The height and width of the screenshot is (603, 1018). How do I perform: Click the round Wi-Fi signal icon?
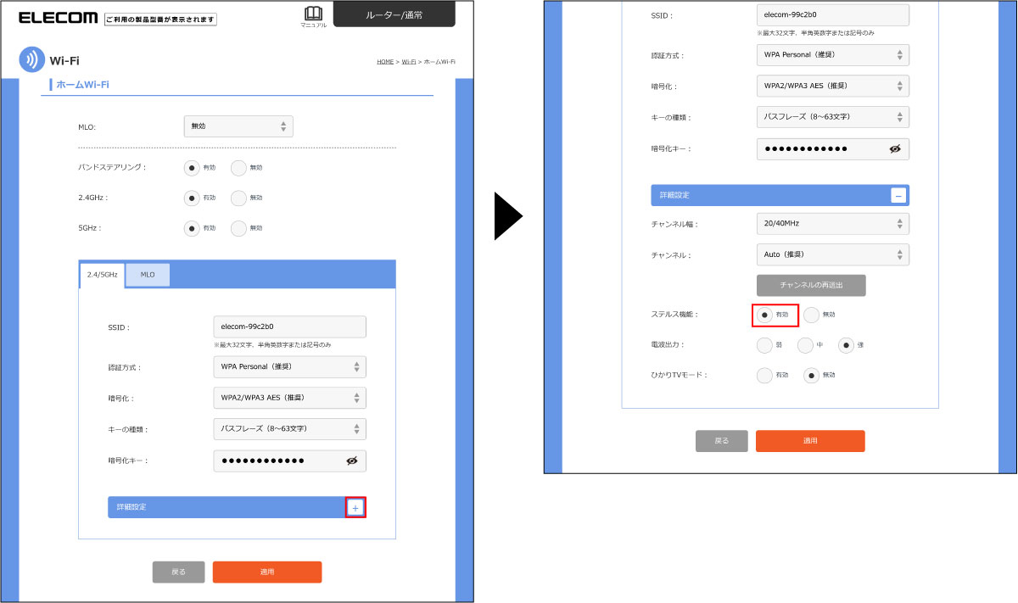tap(31, 60)
